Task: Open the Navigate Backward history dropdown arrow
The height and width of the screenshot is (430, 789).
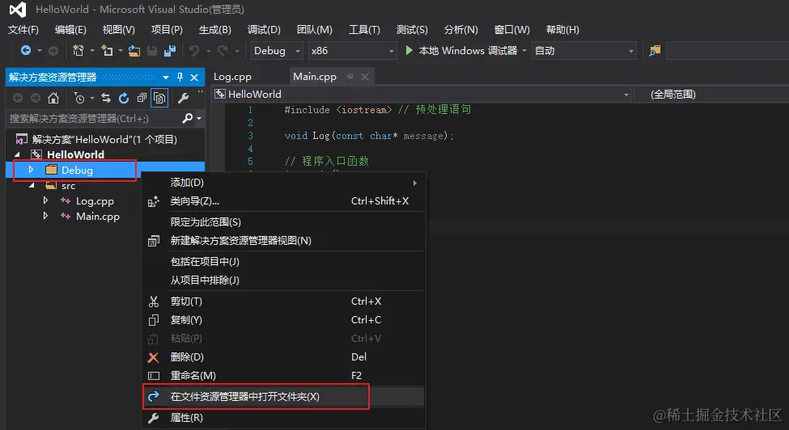Action: pyautogui.click(x=40, y=51)
